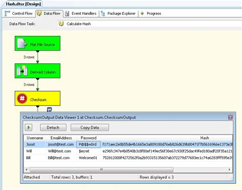
Task: Switch to the Control Flow tab
Action: (x=18, y=13)
